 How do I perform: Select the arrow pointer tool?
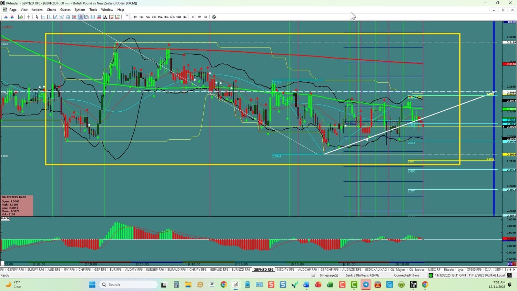[37, 17]
